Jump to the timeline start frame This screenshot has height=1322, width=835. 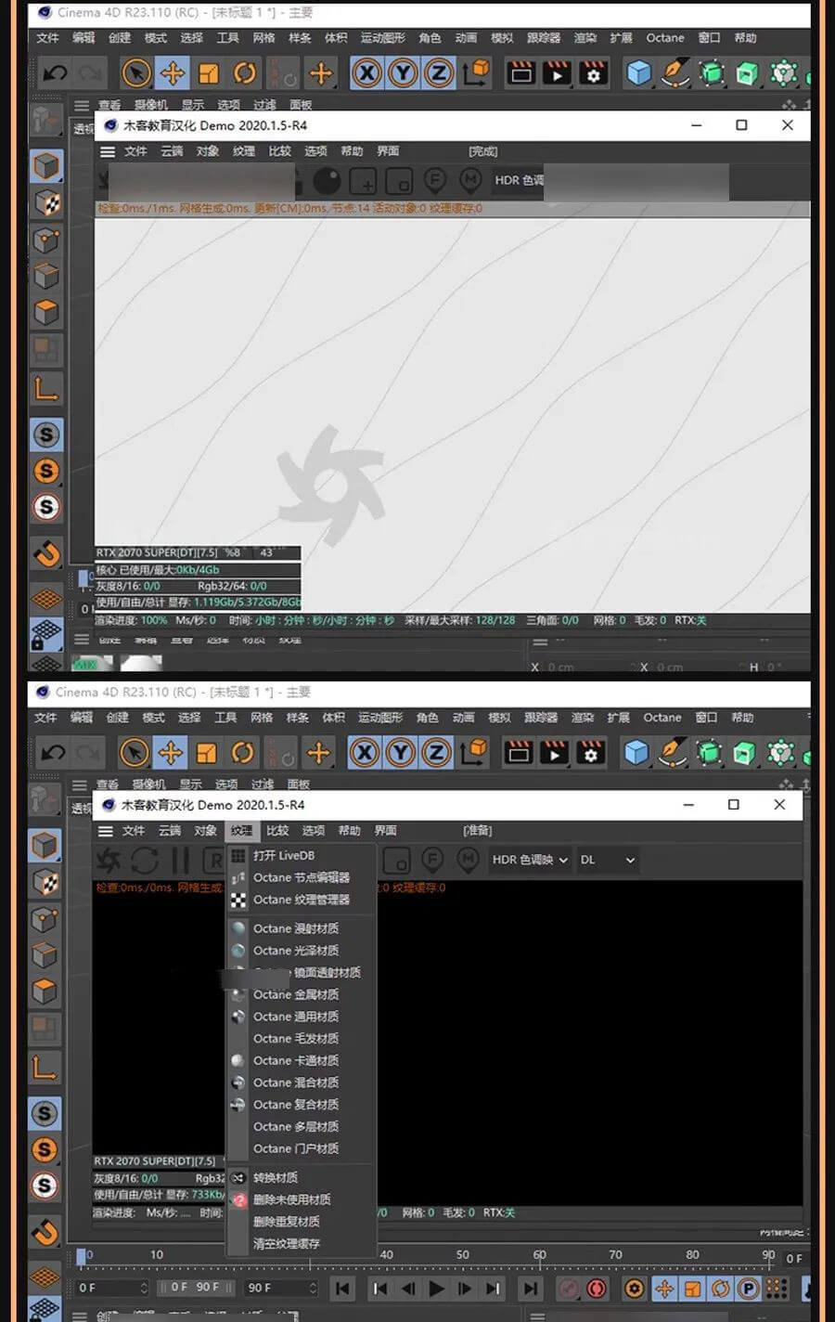342,1288
